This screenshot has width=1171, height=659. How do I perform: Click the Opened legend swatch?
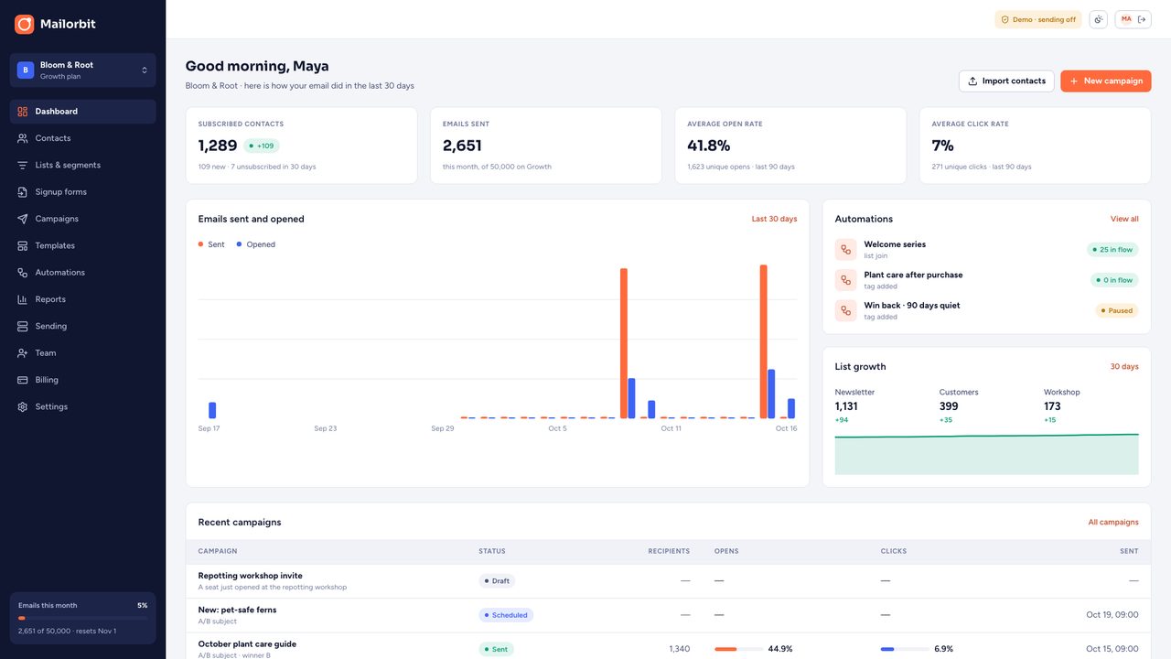(x=239, y=244)
